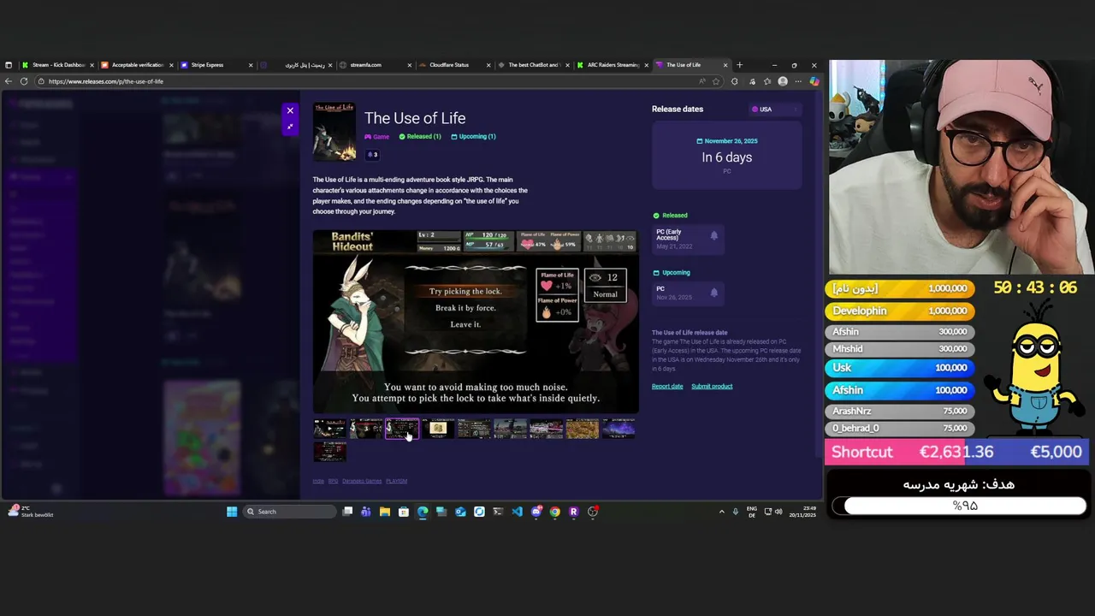Open the browser profile avatar
This screenshot has height=616, width=1095.
point(783,81)
